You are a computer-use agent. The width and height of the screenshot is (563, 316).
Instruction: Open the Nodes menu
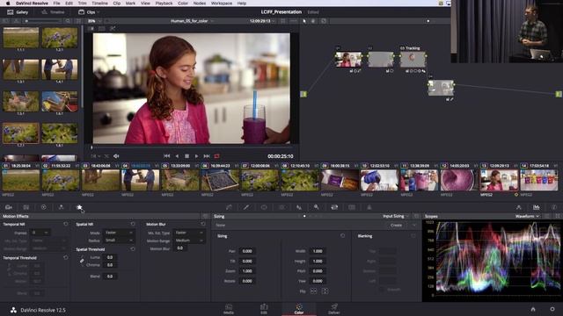200,4
